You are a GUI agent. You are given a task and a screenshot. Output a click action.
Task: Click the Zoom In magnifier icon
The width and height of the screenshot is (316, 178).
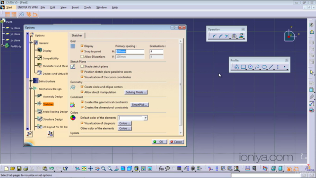click(x=103, y=169)
